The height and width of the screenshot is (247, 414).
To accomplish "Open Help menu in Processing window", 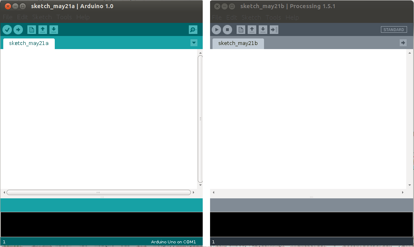I will pos(292,18).
